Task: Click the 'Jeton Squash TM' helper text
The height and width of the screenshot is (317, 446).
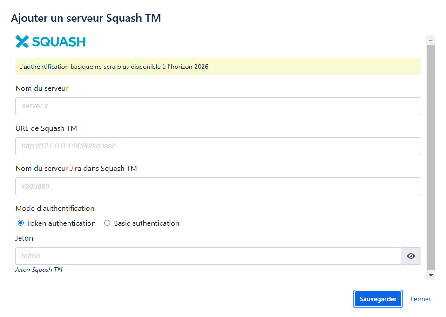Action: [x=39, y=270]
